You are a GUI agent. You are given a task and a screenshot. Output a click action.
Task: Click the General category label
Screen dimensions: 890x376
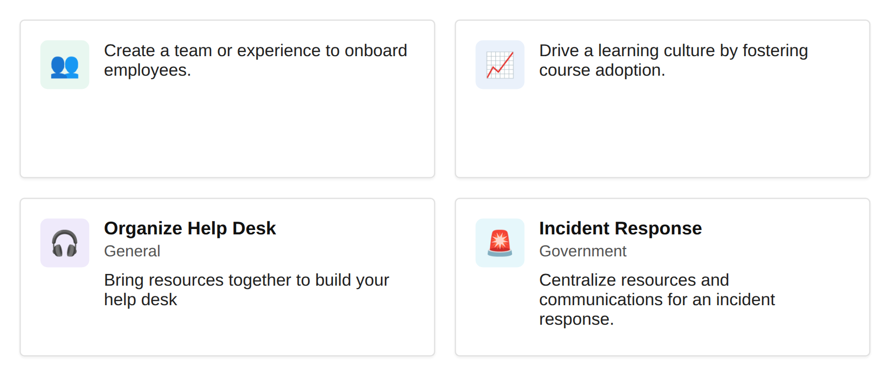click(x=132, y=251)
